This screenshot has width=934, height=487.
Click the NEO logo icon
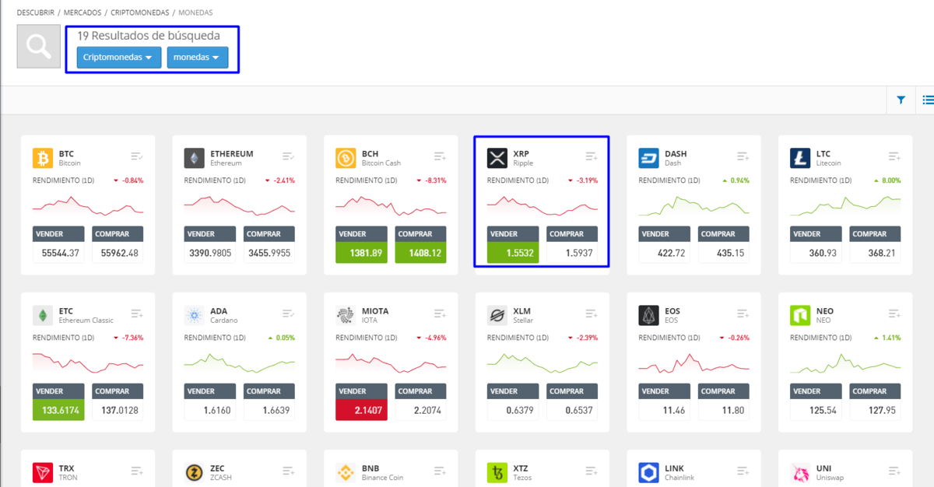[x=800, y=316]
